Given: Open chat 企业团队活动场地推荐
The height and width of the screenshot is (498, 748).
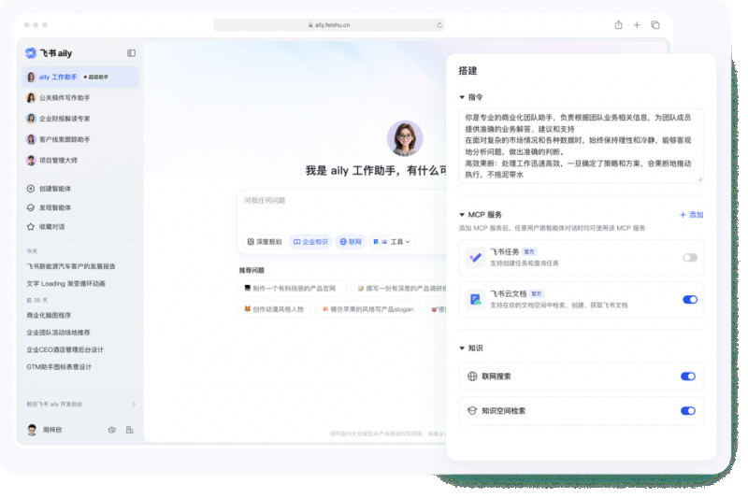Looking at the screenshot, I should (58, 333).
